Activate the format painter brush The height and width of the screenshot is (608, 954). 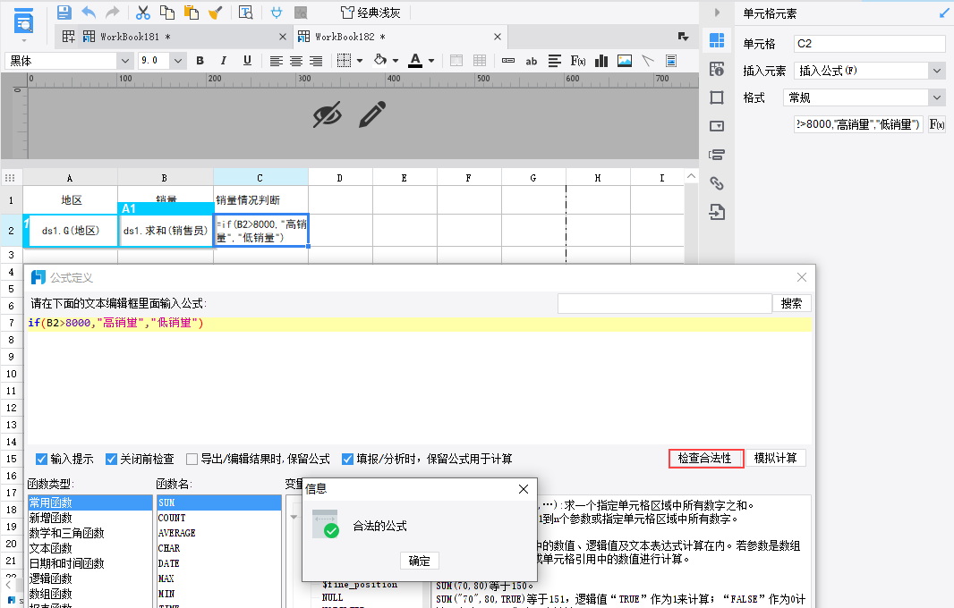click(216, 13)
